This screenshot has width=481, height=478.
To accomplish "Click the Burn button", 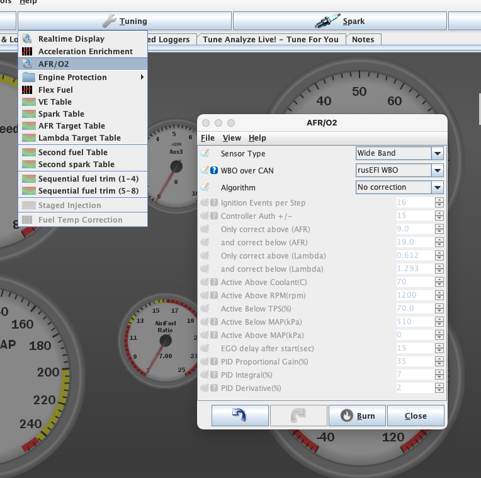I will tap(357, 416).
